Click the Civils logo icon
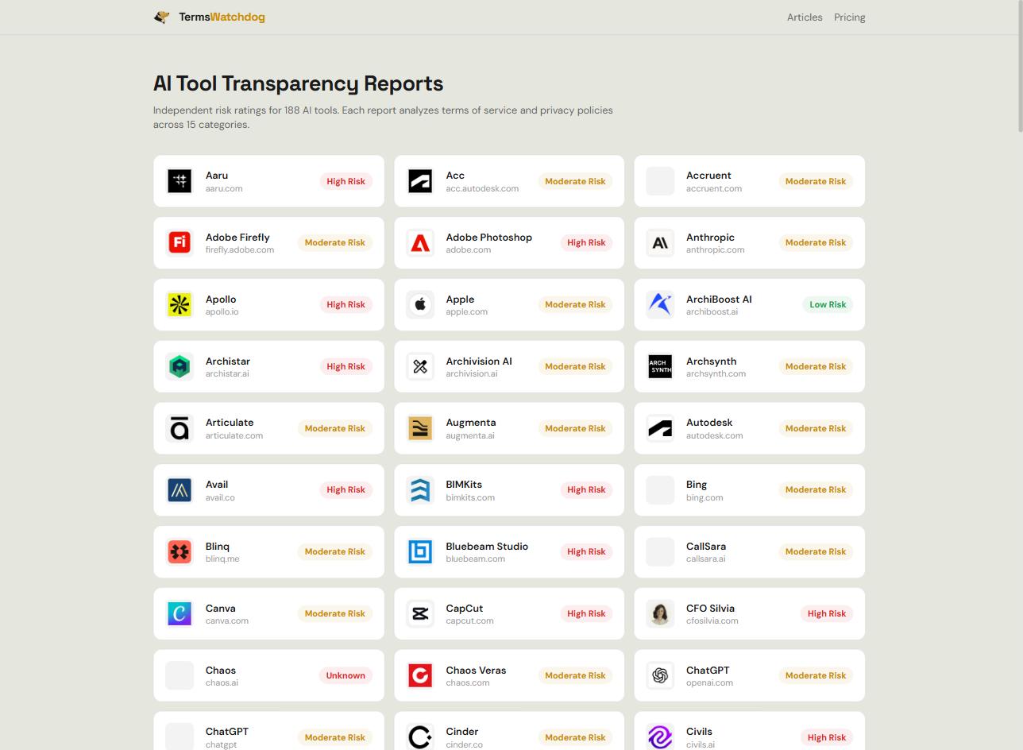 pos(660,737)
